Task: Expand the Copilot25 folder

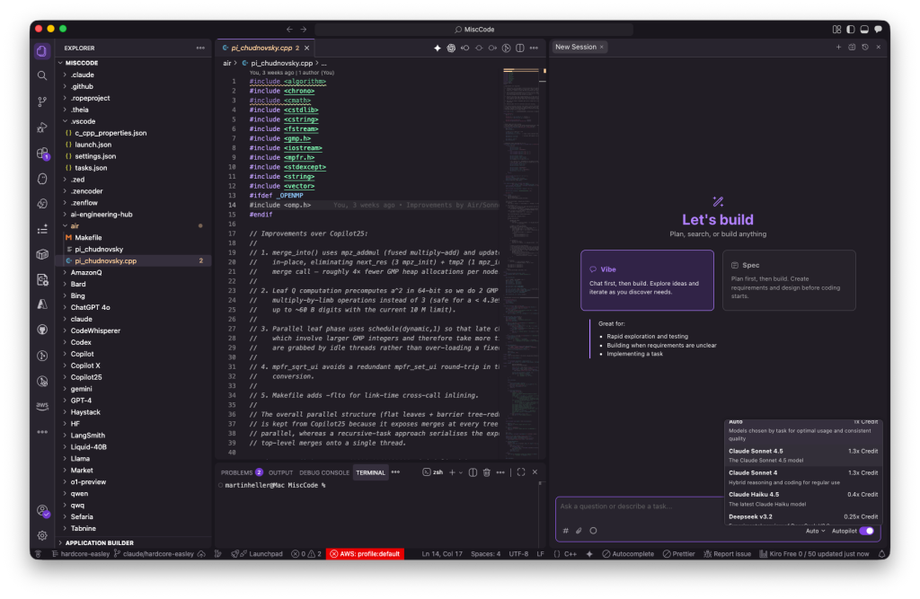Action: pos(86,377)
